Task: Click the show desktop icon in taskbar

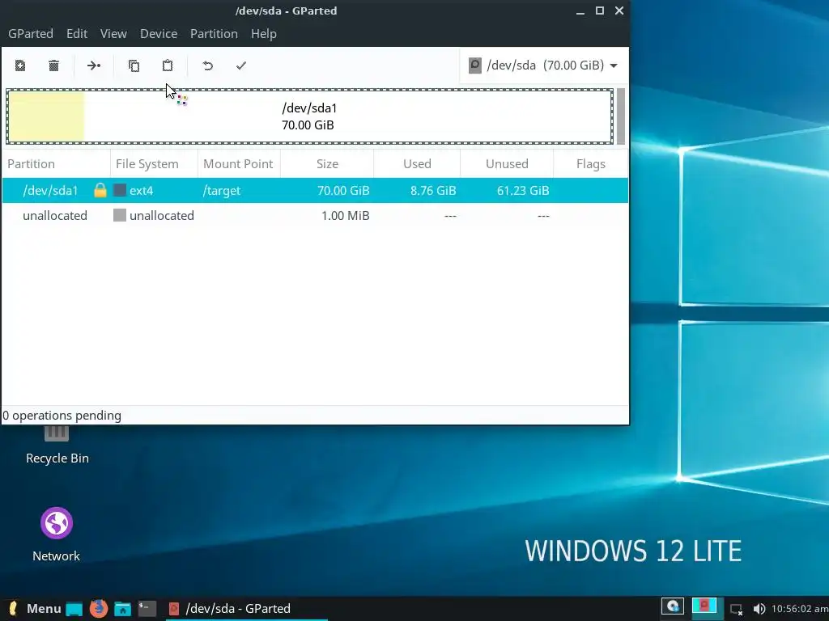Action: (74, 609)
